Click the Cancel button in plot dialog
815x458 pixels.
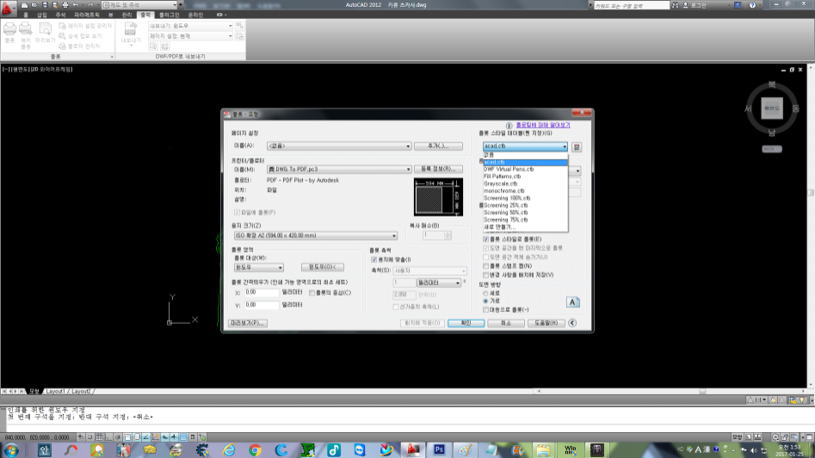(x=506, y=323)
